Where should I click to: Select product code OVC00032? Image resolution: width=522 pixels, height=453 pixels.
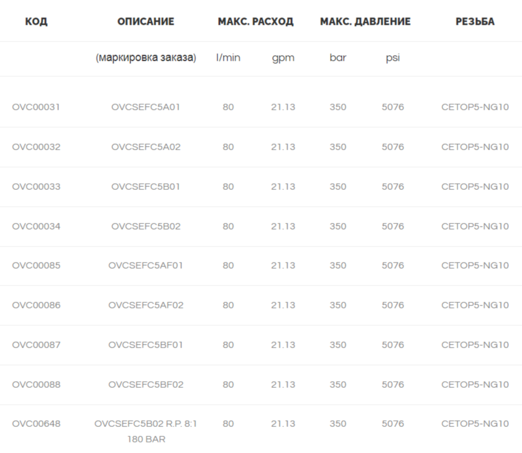(x=36, y=147)
